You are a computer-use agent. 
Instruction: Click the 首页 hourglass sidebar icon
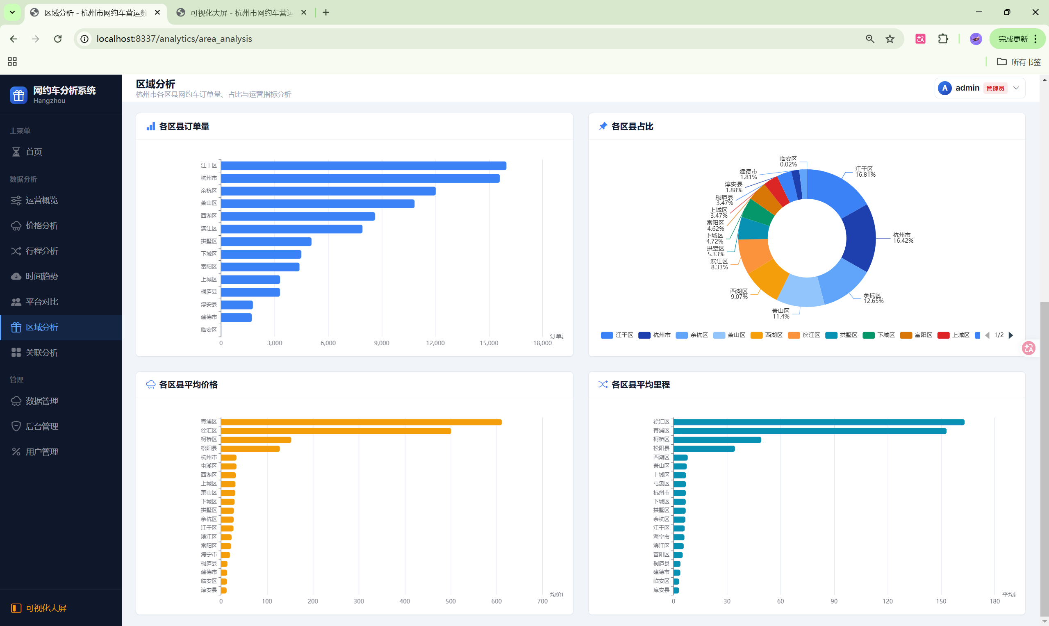point(16,152)
